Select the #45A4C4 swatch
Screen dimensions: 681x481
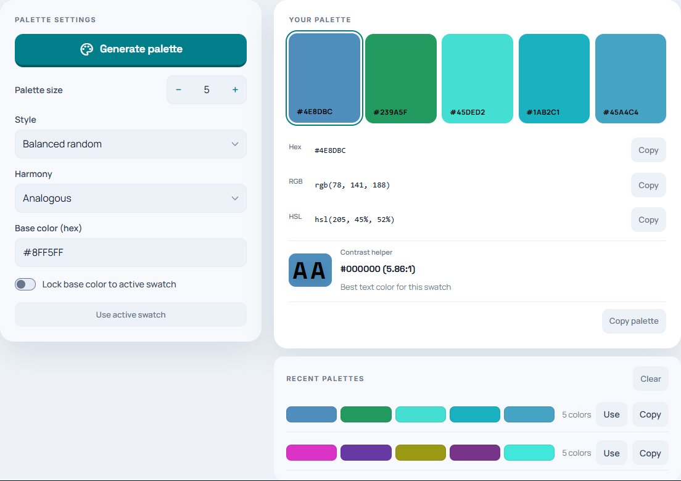click(x=630, y=78)
